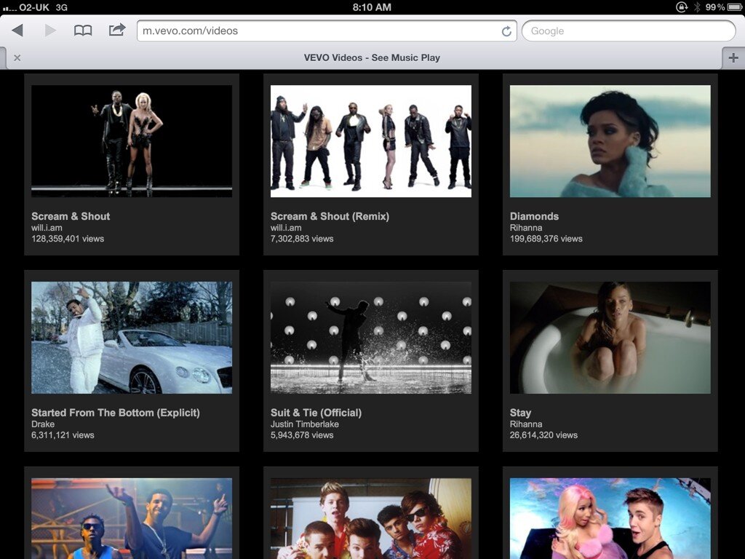
Task: Click 'will.i.am' under Scream & Shout (Remix)
Action: (x=285, y=228)
